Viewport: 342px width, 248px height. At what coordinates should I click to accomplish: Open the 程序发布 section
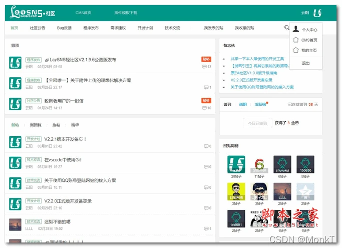[91, 28]
